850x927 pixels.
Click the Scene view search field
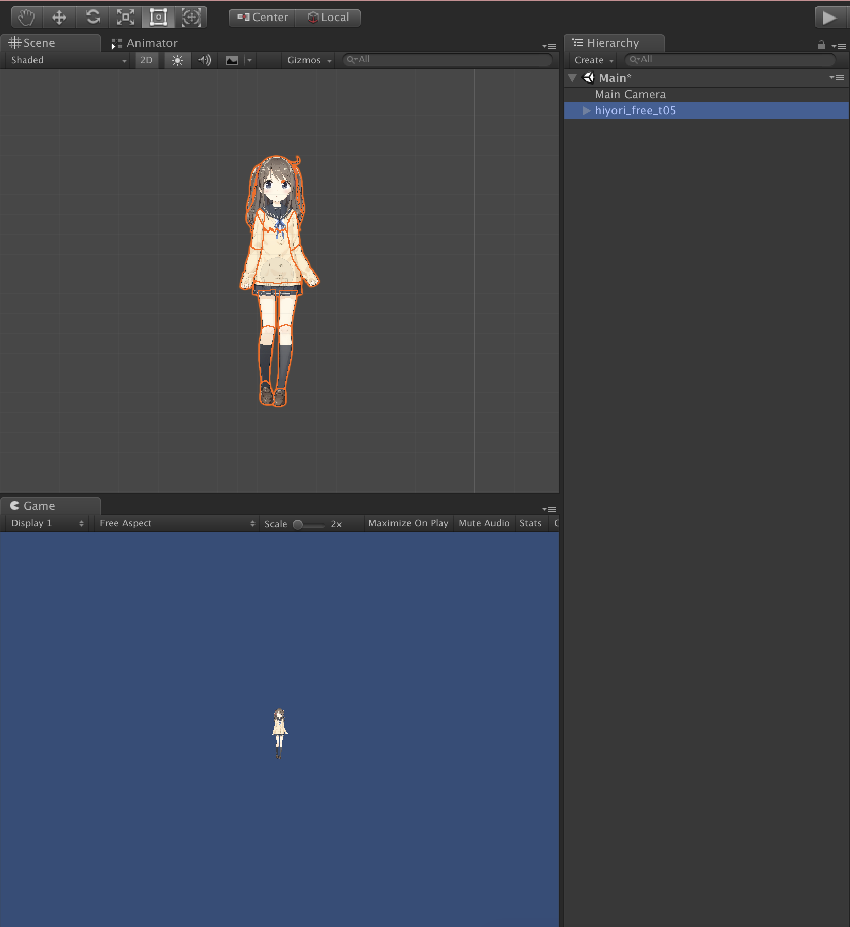[x=447, y=60]
